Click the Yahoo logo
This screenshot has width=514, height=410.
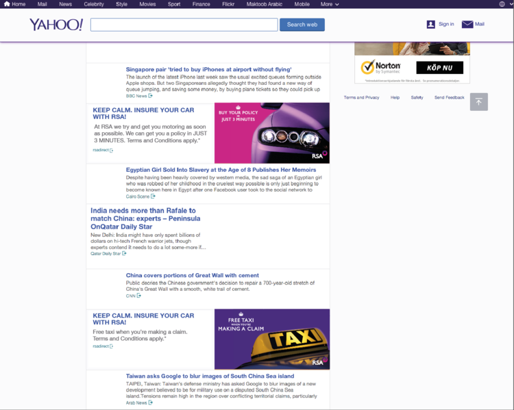pos(56,25)
